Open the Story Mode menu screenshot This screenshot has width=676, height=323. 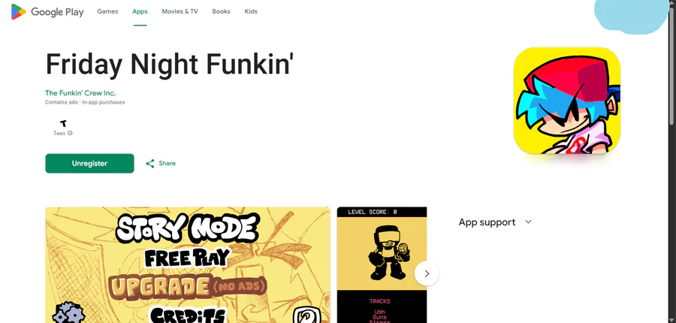[x=188, y=264]
